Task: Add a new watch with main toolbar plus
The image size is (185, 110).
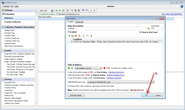Action: [x=60, y=10]
